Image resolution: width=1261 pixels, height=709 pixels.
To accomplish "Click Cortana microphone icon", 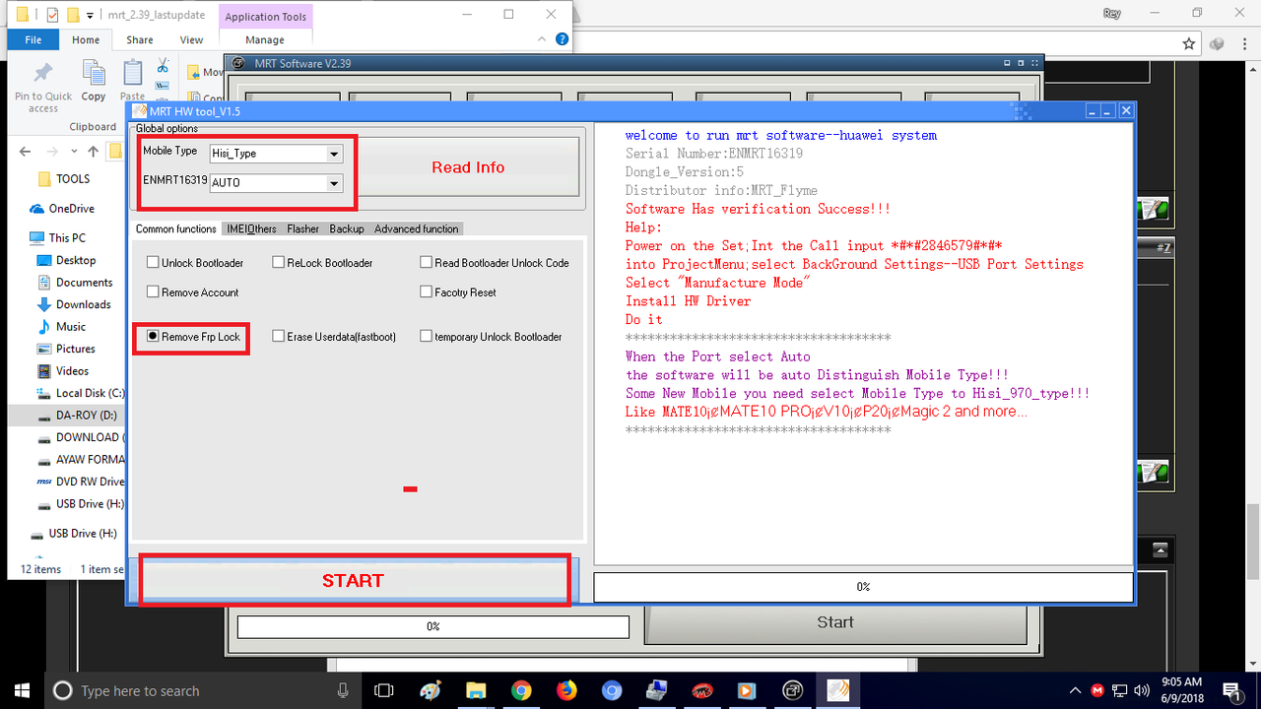I will tap(342, 690).
